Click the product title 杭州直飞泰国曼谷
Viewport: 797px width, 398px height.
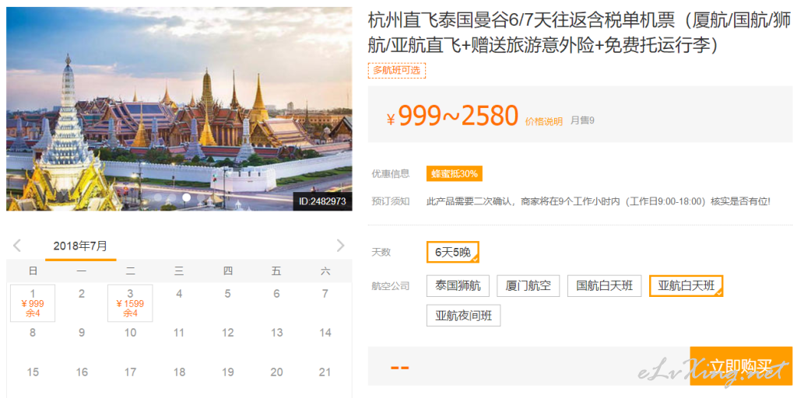pos(579,33)
